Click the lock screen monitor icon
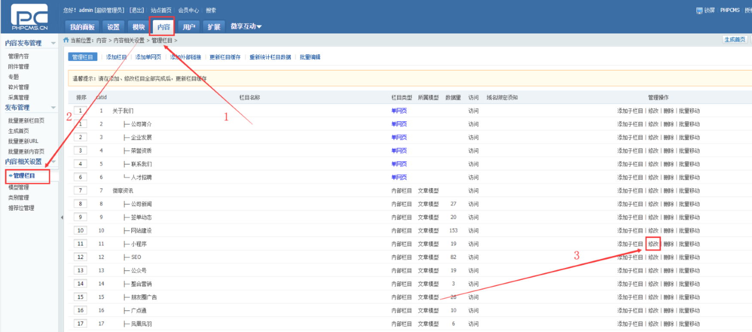The height and width of the screenshot is (332, 752). [x=699, y=10]
